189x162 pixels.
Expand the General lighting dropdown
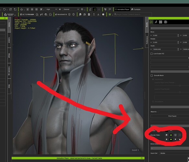click(x=71, y=9)
